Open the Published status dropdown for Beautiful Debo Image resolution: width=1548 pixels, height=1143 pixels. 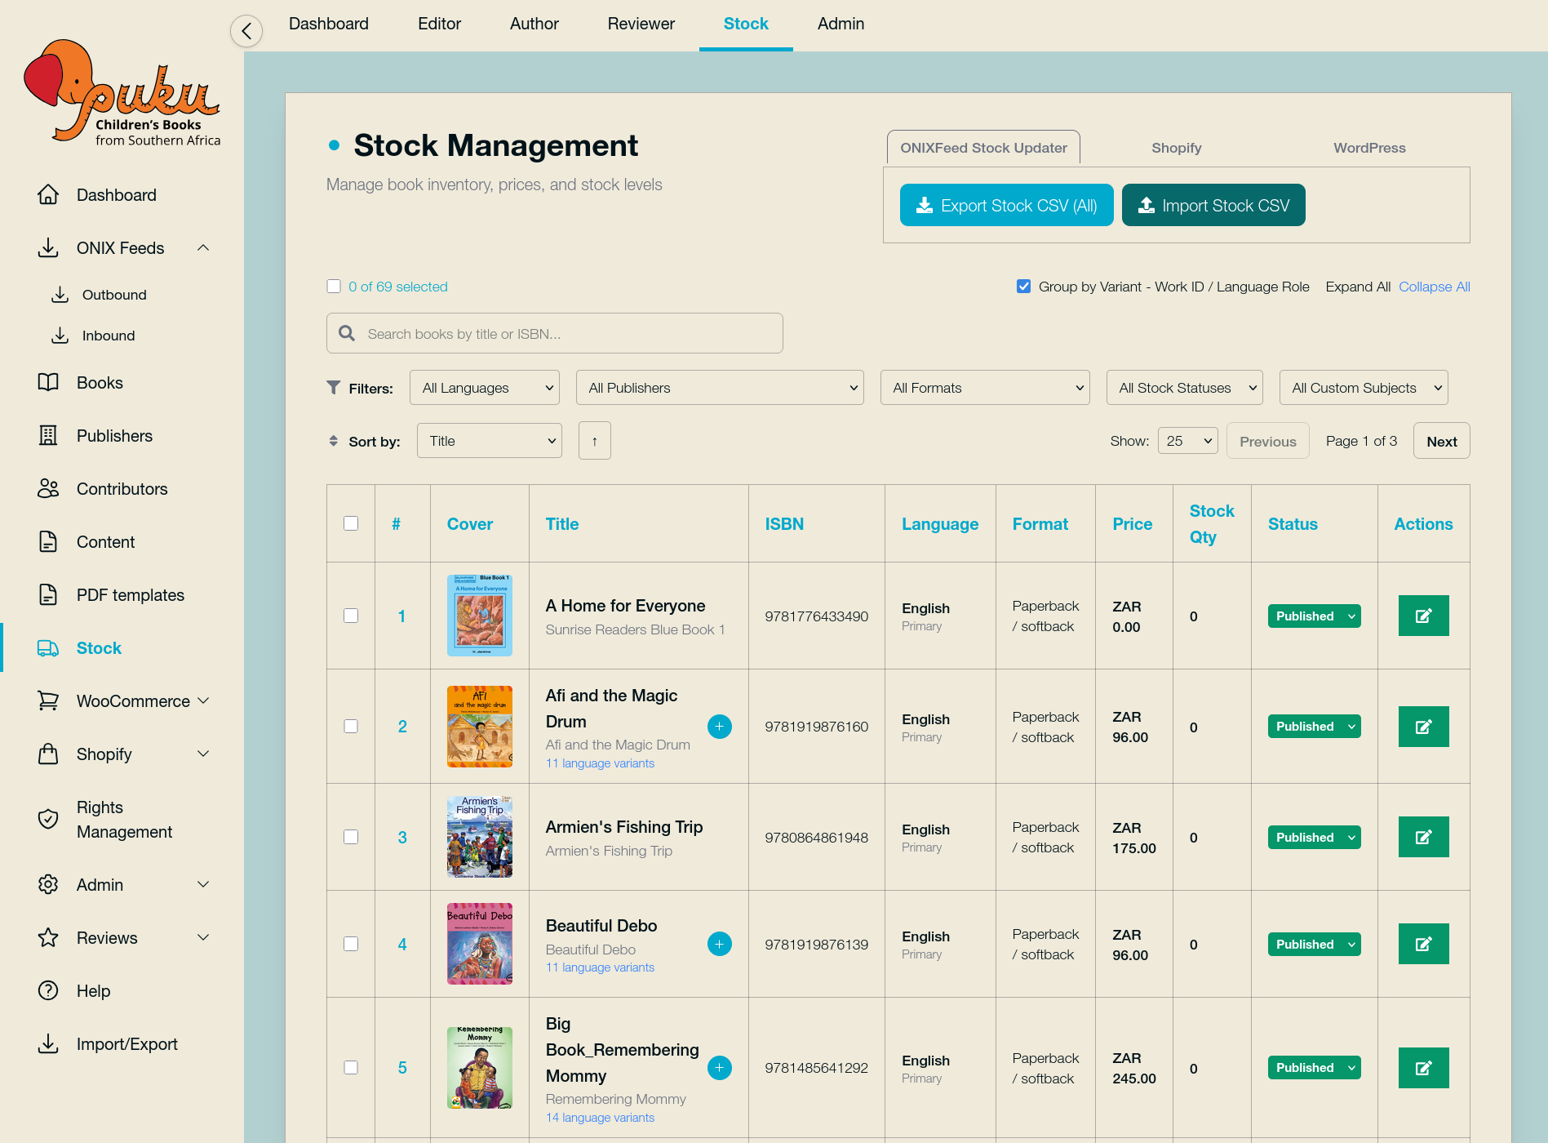coord(1314,945)
